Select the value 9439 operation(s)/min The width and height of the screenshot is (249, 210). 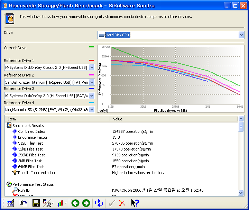[130, 155]
